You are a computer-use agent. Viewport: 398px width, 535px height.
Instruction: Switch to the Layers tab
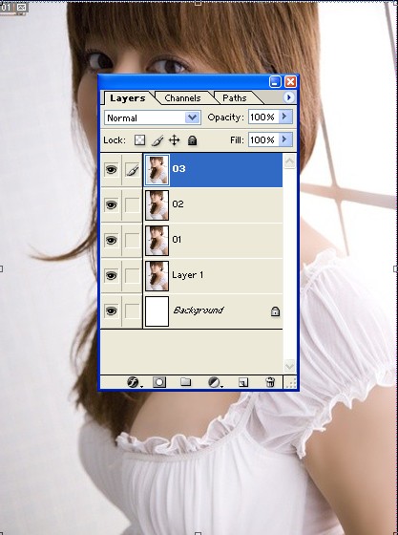point(128,97)
